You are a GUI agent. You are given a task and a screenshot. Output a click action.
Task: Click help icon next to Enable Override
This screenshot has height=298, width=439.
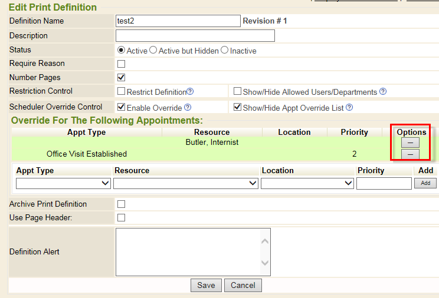188,107
